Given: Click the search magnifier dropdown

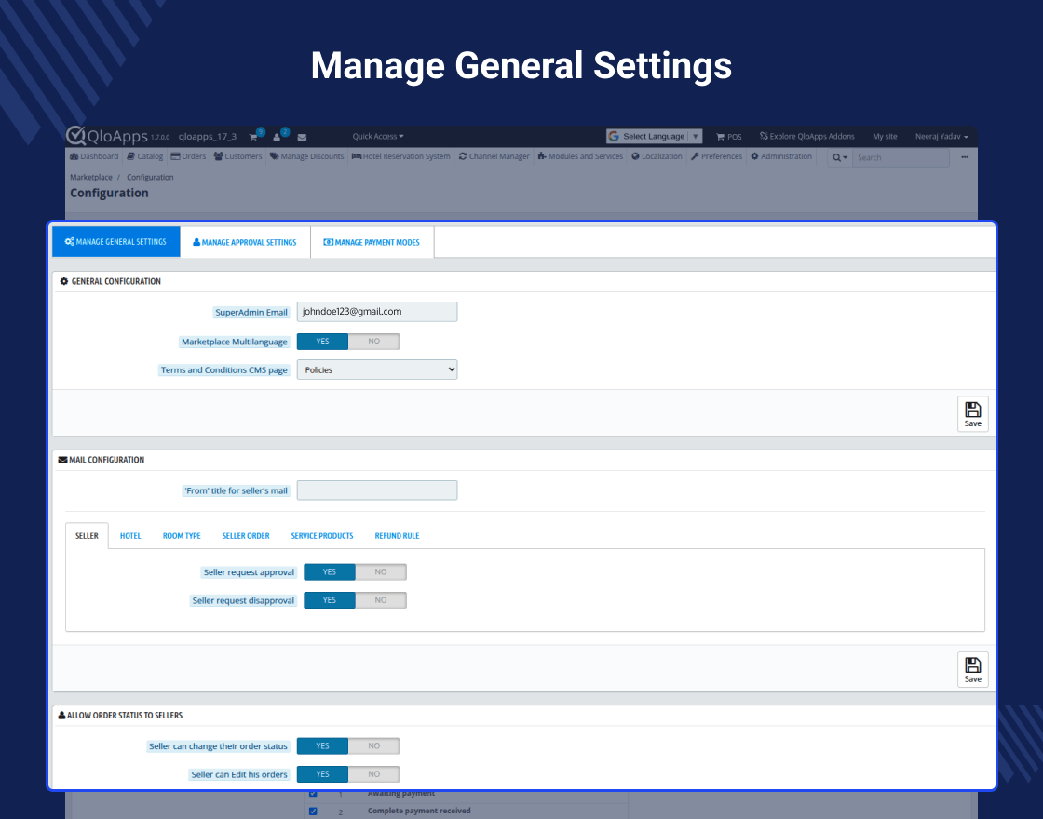Looking at the screenshot, I should (839, 157).
